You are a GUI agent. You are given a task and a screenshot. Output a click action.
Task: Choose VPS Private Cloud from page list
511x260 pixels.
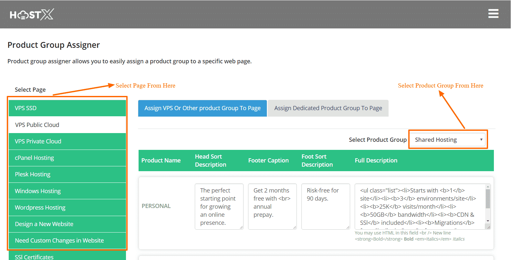tap(67, 141)
